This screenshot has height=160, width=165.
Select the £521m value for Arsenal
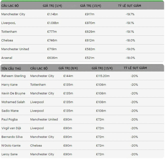point(90,58)
